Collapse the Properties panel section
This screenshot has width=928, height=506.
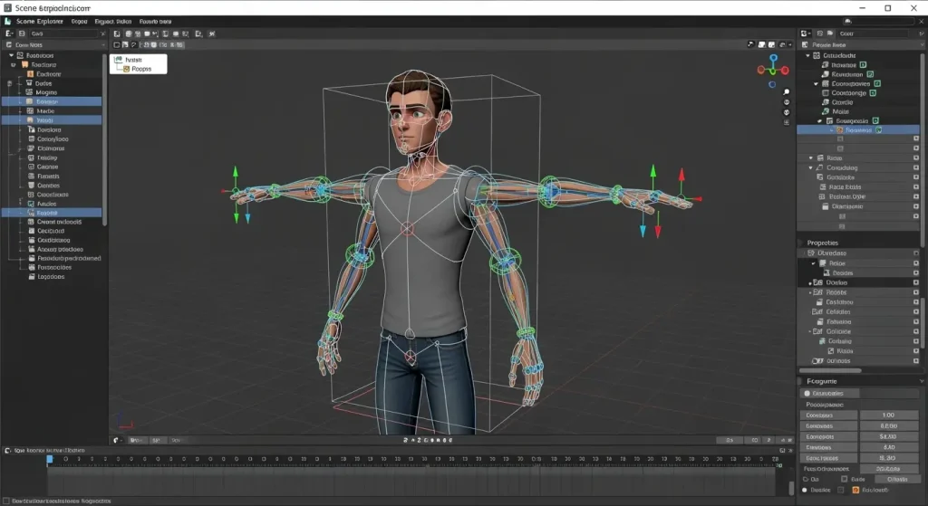tap(801, 243)
